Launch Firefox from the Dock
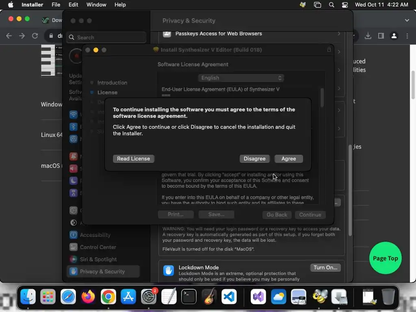This screenshot has height=312, width=416. point(88,296)
